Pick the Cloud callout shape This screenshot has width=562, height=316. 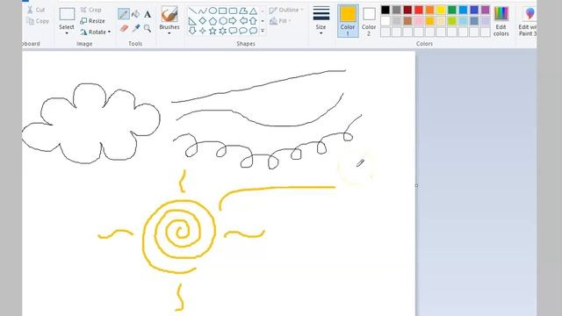pyautogui.click(x=253, y=31)
